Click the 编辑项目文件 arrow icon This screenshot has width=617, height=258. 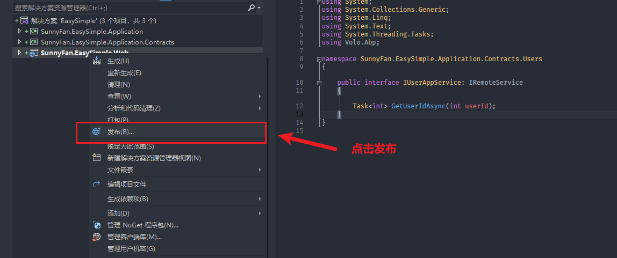point(96,184)
